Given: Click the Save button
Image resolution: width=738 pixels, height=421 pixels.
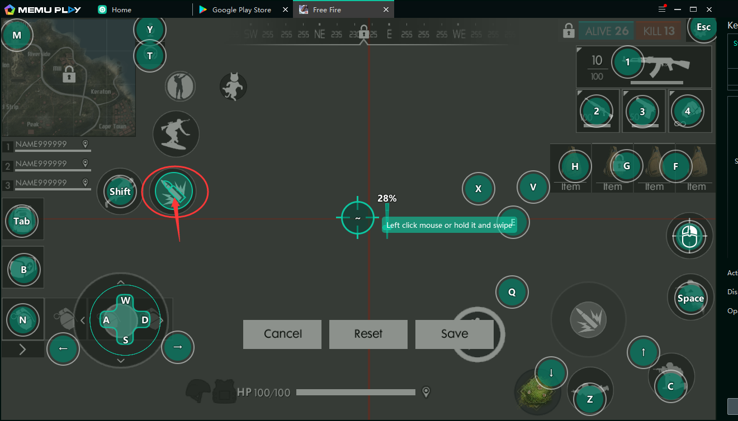Looking at the screenshot, I should point(454,334).
